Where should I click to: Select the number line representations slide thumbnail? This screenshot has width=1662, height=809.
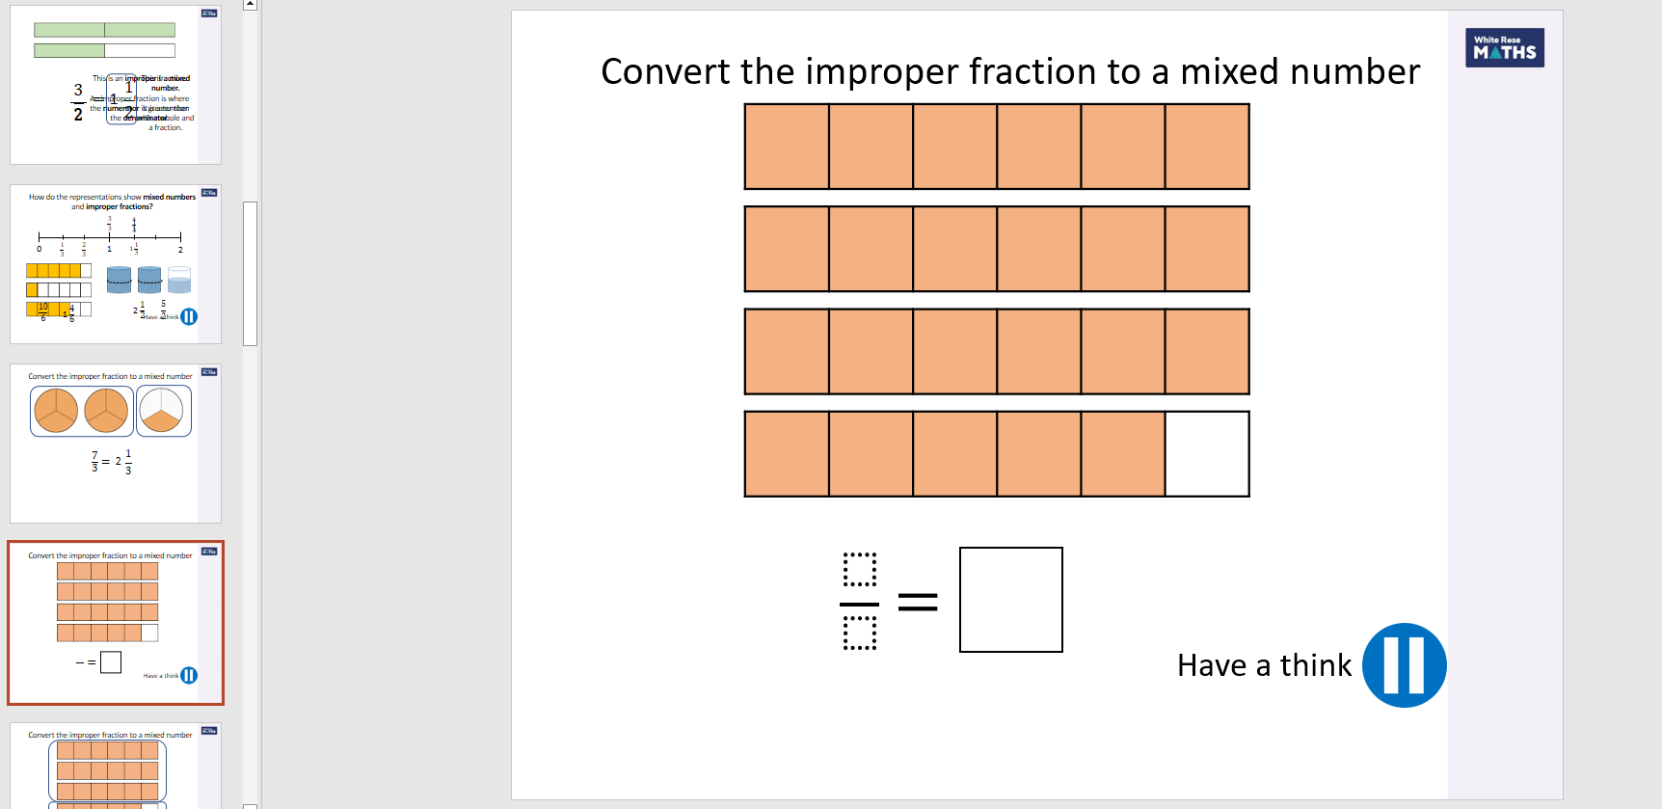pyautogui.click(x=115, y=264)
